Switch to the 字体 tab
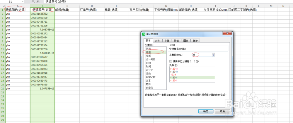Image resolution: width=293 pixels, height=123 pixels. (x=167, y=41)
